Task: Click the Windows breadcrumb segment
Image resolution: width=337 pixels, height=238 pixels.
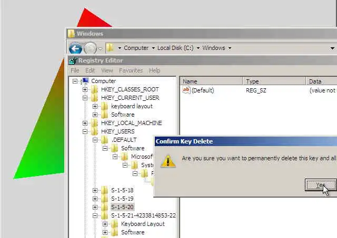Action: click(x=214, y=48)
